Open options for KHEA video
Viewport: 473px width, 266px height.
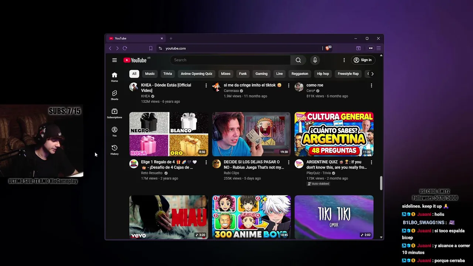click(x=206, y=85)
